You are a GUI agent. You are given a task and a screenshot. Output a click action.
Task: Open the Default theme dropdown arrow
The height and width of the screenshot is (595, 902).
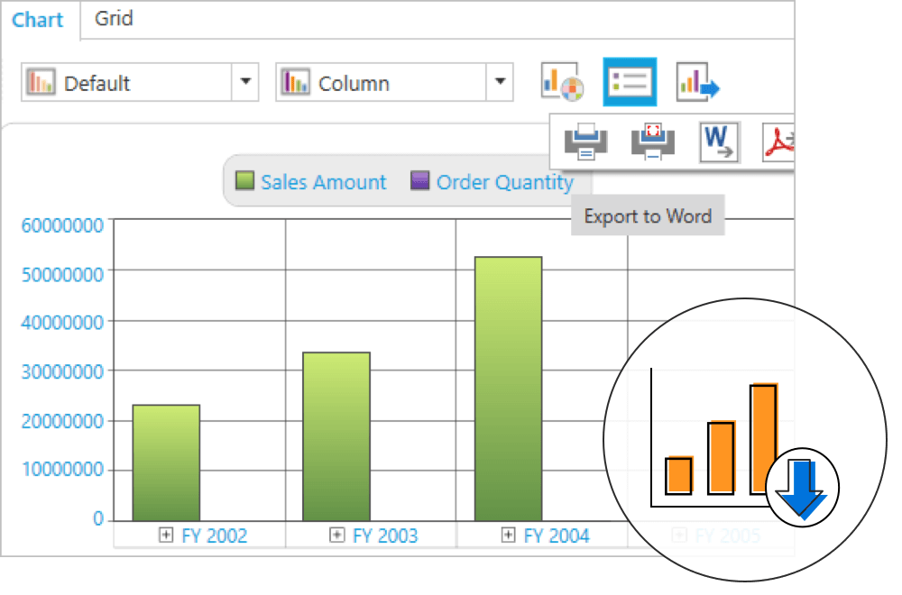click(x=245, y=83)
